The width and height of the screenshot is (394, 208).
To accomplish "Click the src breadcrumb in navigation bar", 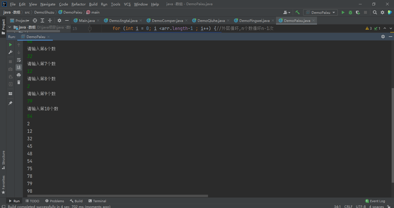I will (x=27, y=12).
